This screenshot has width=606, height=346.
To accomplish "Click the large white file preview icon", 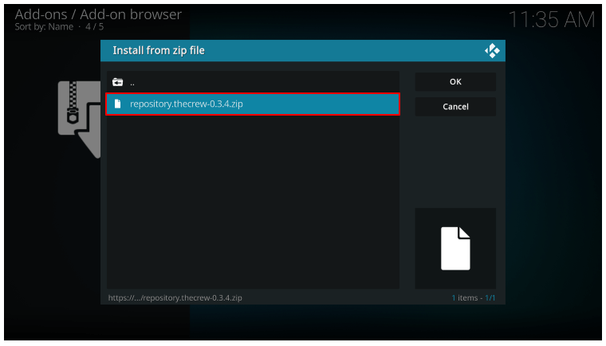I will tap(455, 248).
